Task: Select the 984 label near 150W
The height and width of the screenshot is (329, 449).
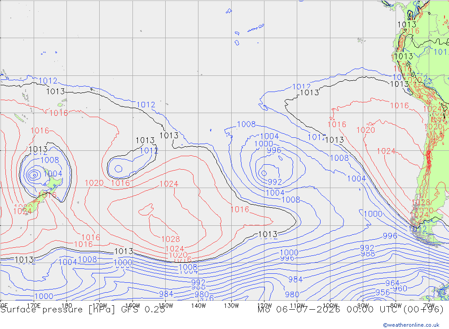Action: (x=166, y=294)
